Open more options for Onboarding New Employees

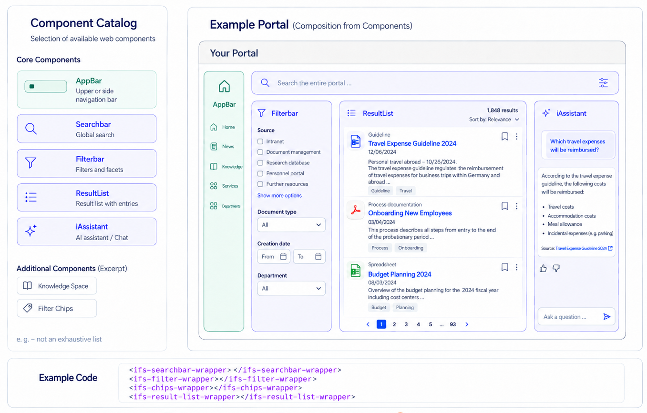pyautogui.click(x=516, y=206)
